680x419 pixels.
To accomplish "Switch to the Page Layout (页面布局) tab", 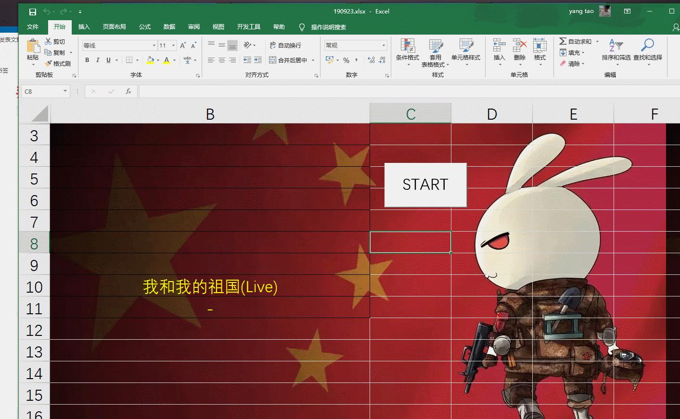I will click(115, 27).
